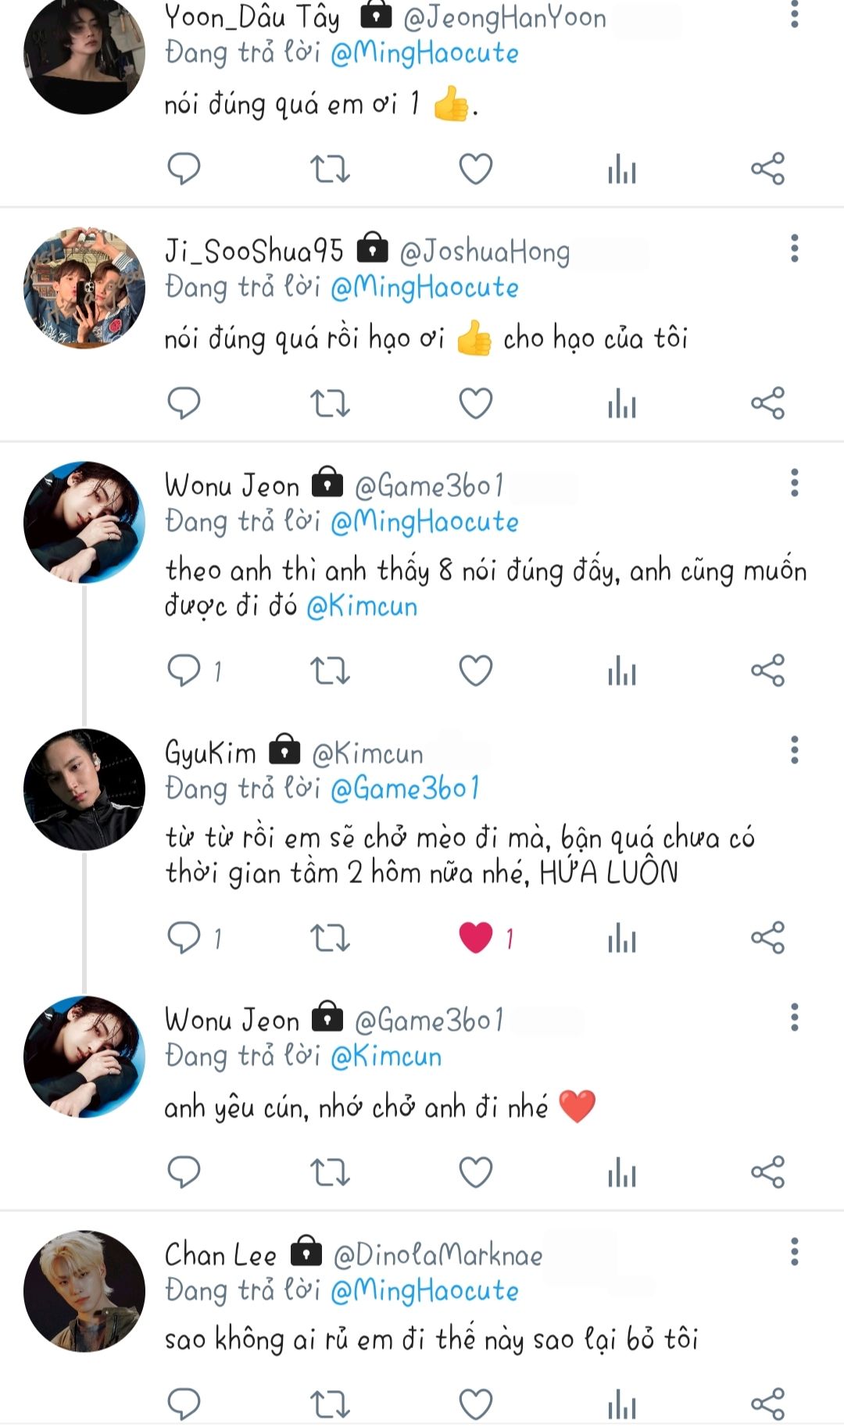Share Wonu Jeon's tweet mentioning @Kimcun
Viewport: 844px width, 1427px height.
767,671
